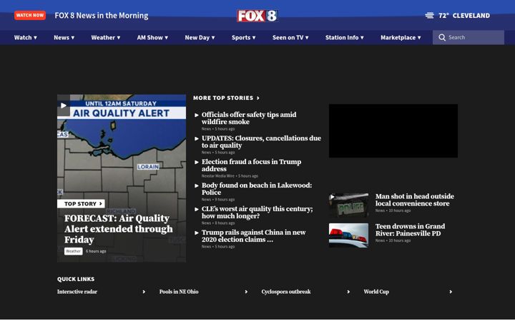Viewport: 515px width, 321px height.
Task: Click the Watch Now button
Action: coord(30,15)
